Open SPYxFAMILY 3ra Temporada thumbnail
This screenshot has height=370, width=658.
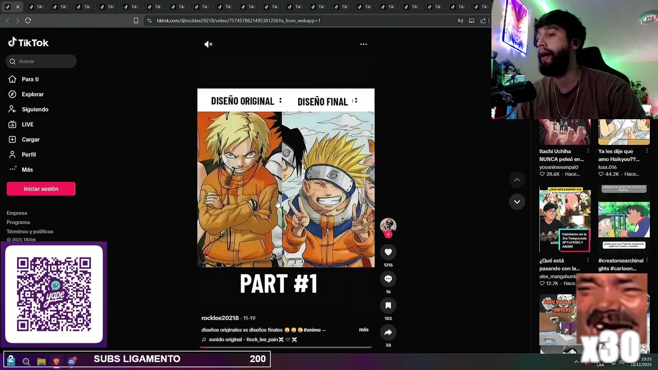coord(565,219)
